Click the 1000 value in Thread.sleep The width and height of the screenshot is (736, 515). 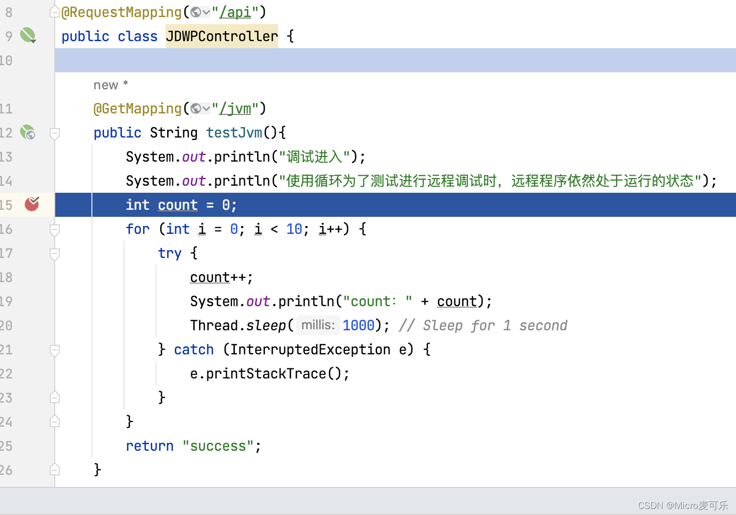tap(358, 325)
